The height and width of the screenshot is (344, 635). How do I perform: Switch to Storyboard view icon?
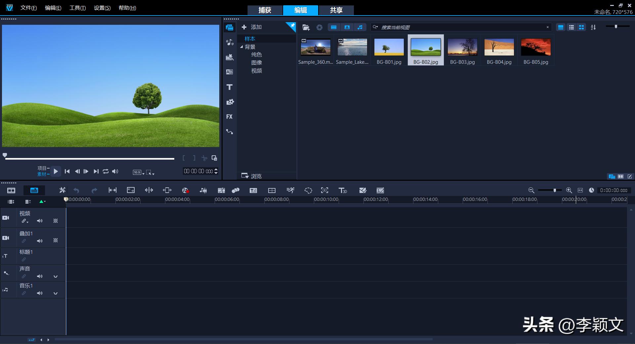pyautogui.click(x=11, y=190)
